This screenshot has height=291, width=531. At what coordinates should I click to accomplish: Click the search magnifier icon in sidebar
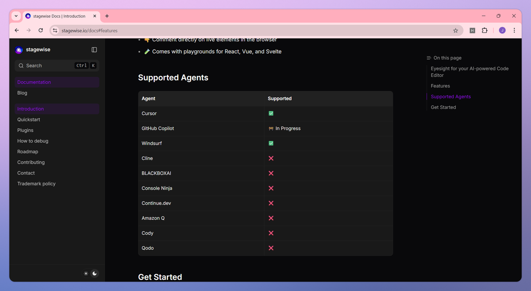coord(21,66)
